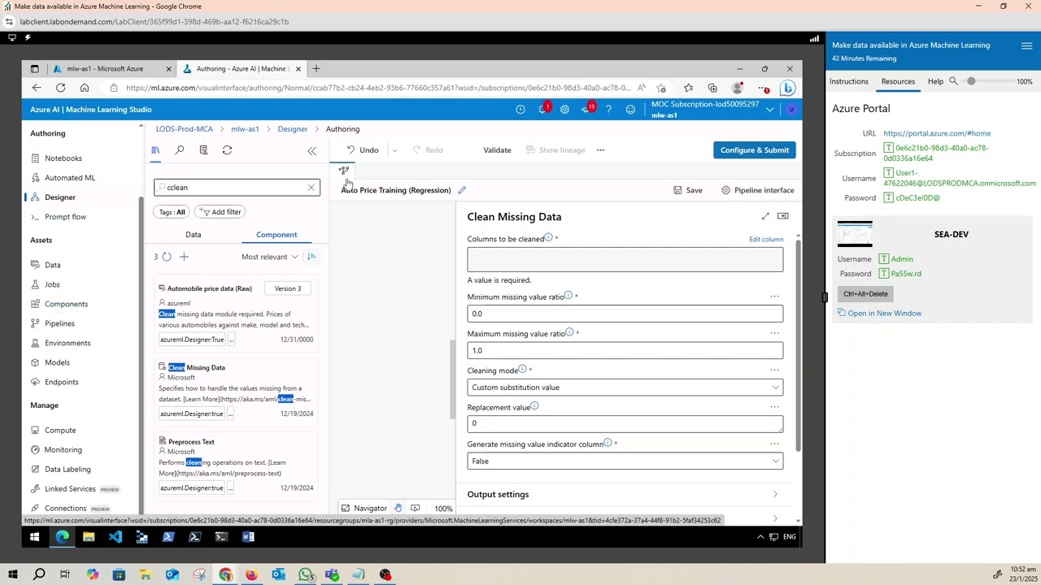Open notifications bell in Azure ML header
Viewport: 1041px width, 585px height.
coord(542,110)
